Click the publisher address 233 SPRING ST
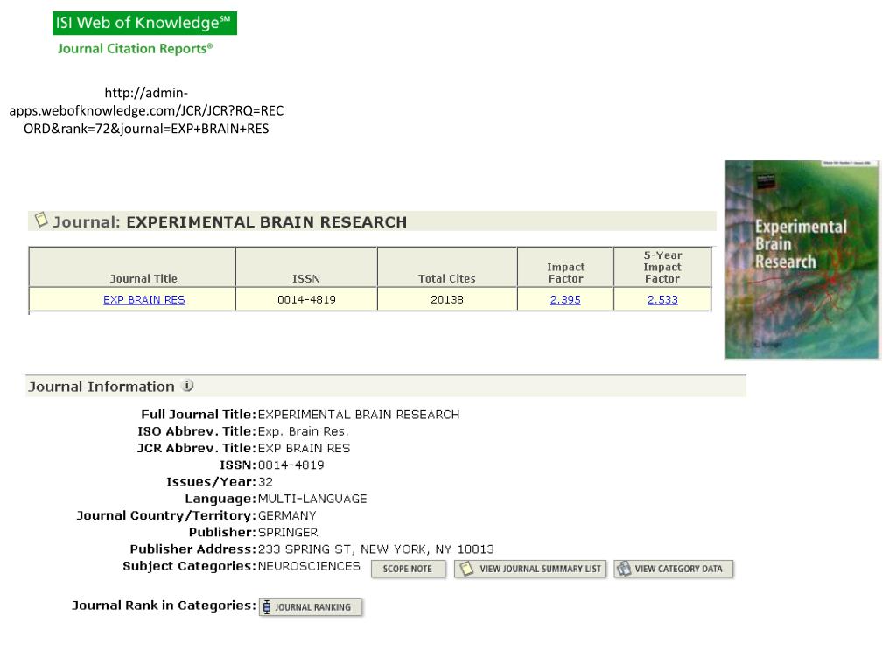Image resolution: width=896 pixels, height=672 pixels. coord(376,549)
